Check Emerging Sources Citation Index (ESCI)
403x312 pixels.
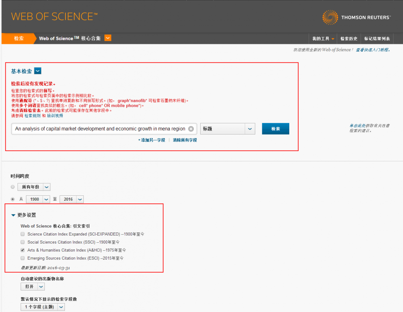click(x=23, y=258)
